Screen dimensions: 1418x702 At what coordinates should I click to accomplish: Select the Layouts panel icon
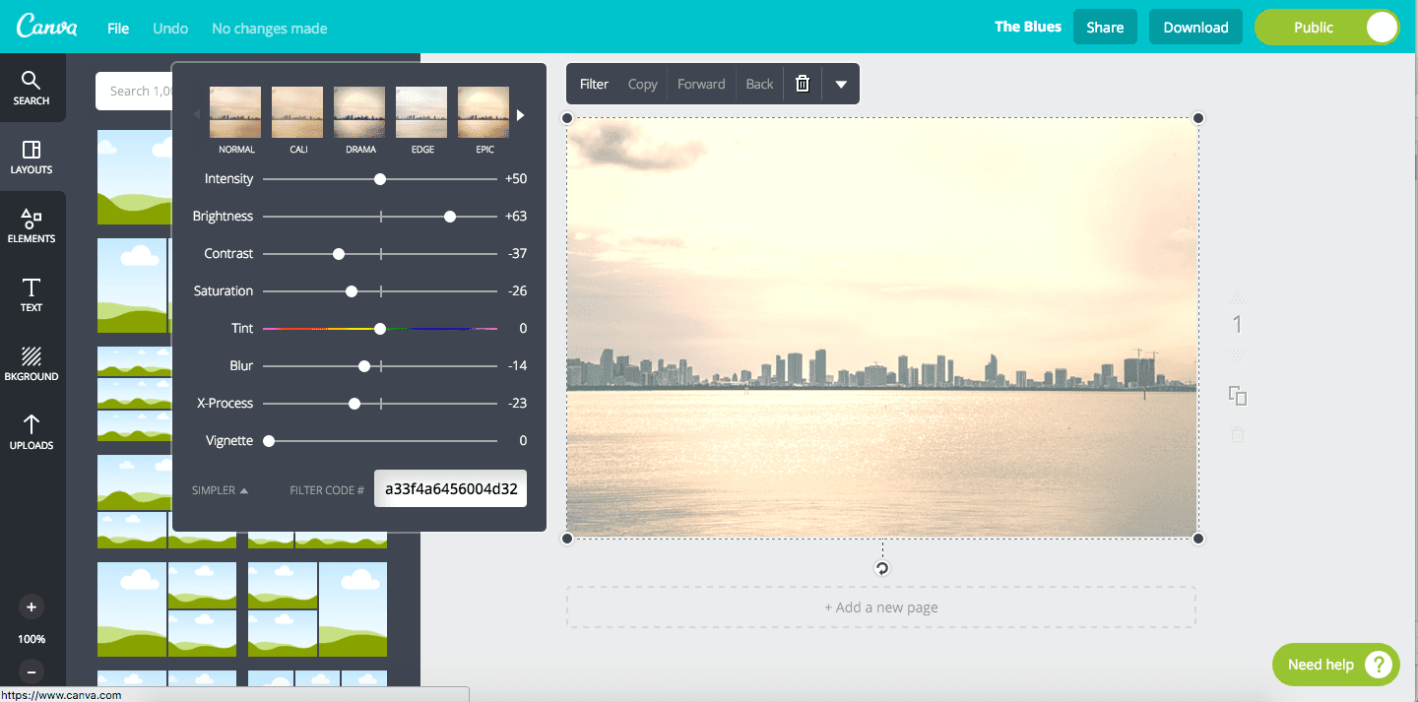(x=32, y=158)
